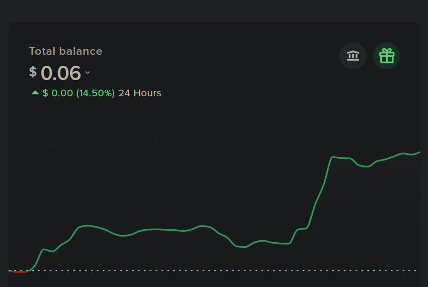
Task: Open the bank deposit icon
Action: 353,56
